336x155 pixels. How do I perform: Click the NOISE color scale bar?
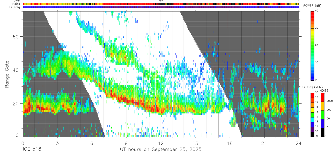pyautogui.click(x=323, y=115)
